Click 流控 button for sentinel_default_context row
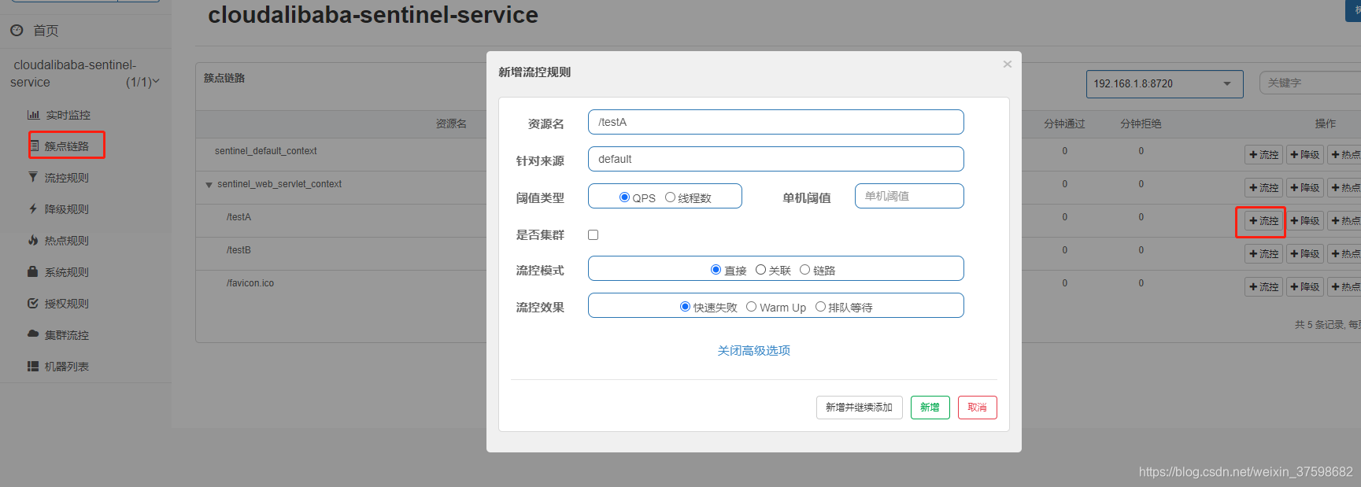The height and width of the screenshot is (487, 1361). 1263,155
